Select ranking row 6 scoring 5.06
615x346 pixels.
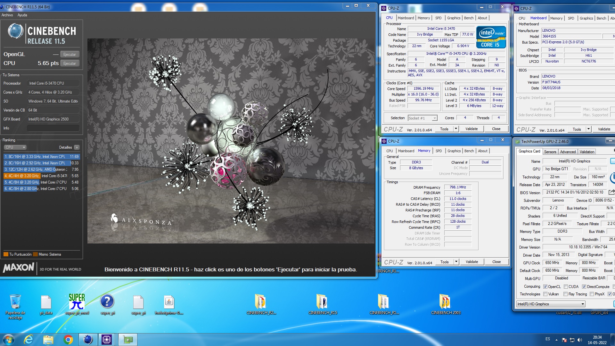click(42, 189)
